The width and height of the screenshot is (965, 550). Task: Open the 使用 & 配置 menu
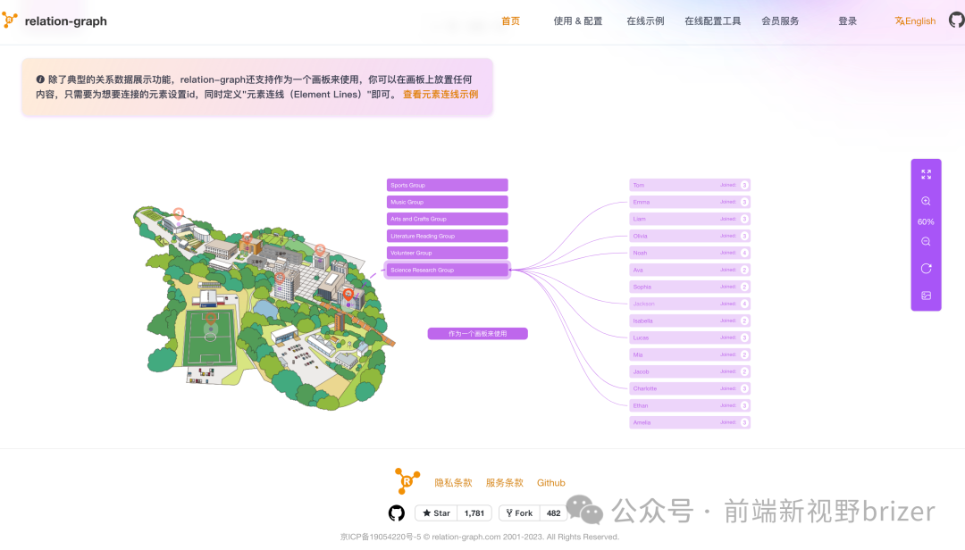click(577, 21)
